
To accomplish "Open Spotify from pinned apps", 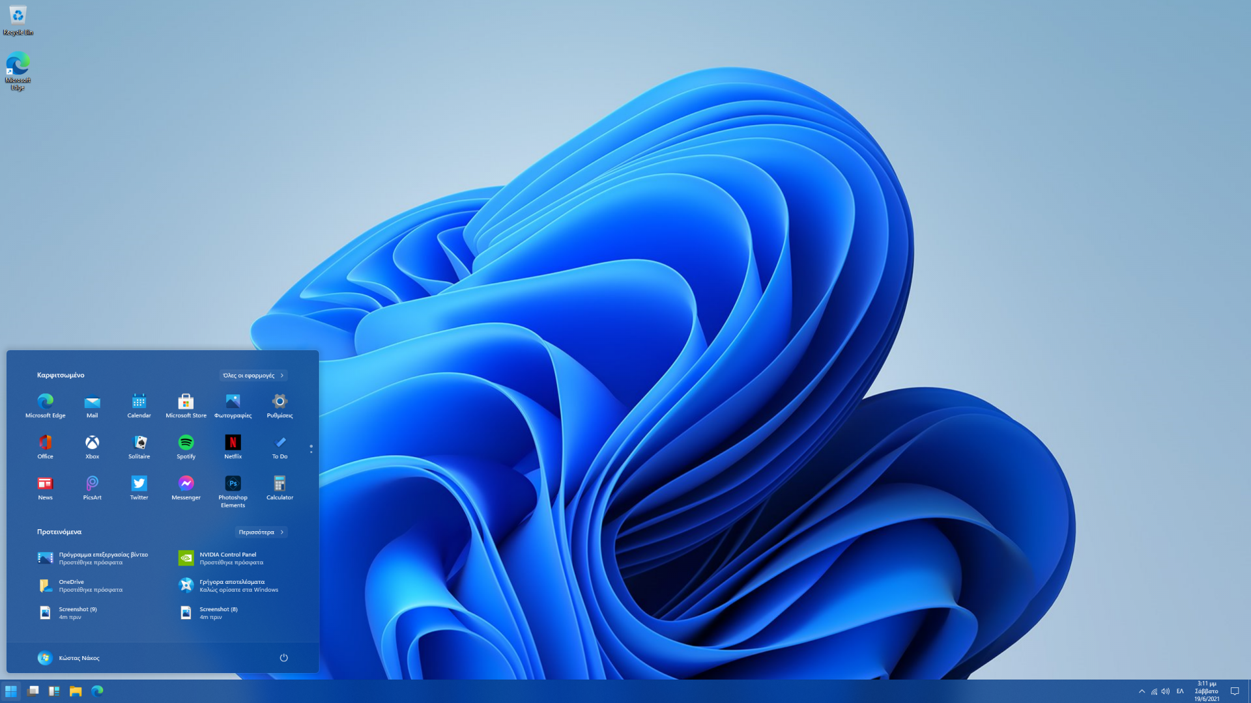I will click(186, 443).
